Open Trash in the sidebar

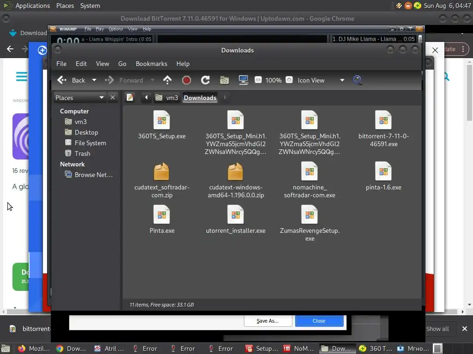click(78, 153)
